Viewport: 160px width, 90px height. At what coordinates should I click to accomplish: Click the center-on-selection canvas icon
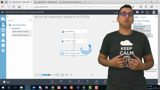[x=67, y=75]
